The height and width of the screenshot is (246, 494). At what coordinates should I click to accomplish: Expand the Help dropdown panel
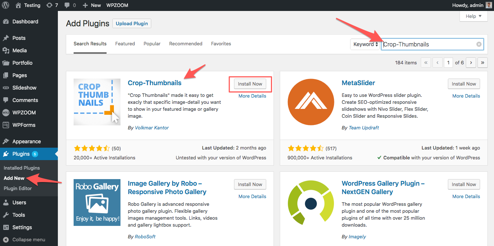473,16
